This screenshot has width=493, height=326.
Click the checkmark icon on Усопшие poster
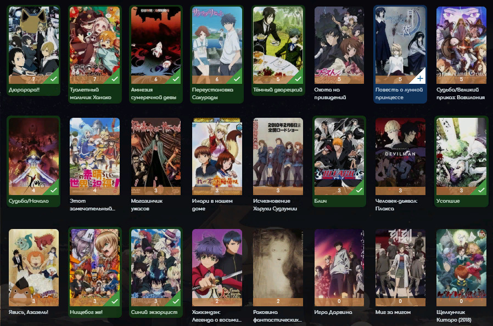481,190
